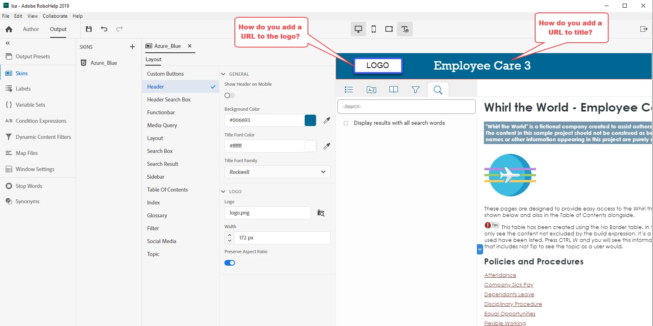Open the glossary book icon in preview
Image resolution: width=653 pixels, height=326 pixels.
click(x=393, y=90)
